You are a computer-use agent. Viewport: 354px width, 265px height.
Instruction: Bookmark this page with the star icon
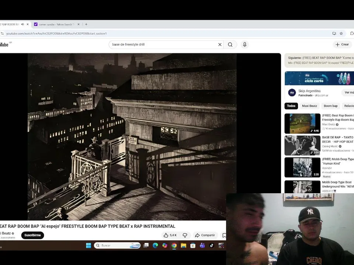(341, 33)
